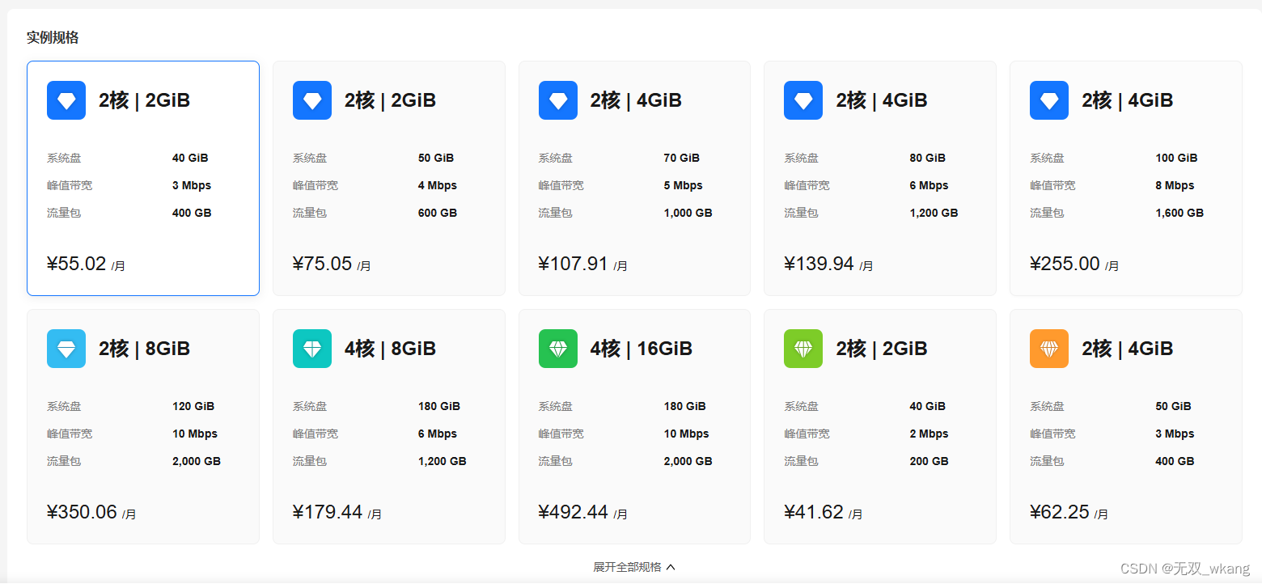Click the ¥55.02 /月 price
1262x584 pixels.
[x=86, y=264]
